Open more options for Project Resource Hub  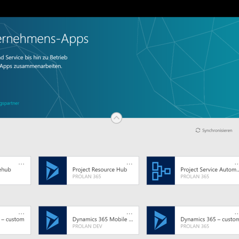click(x=130, y=164)
